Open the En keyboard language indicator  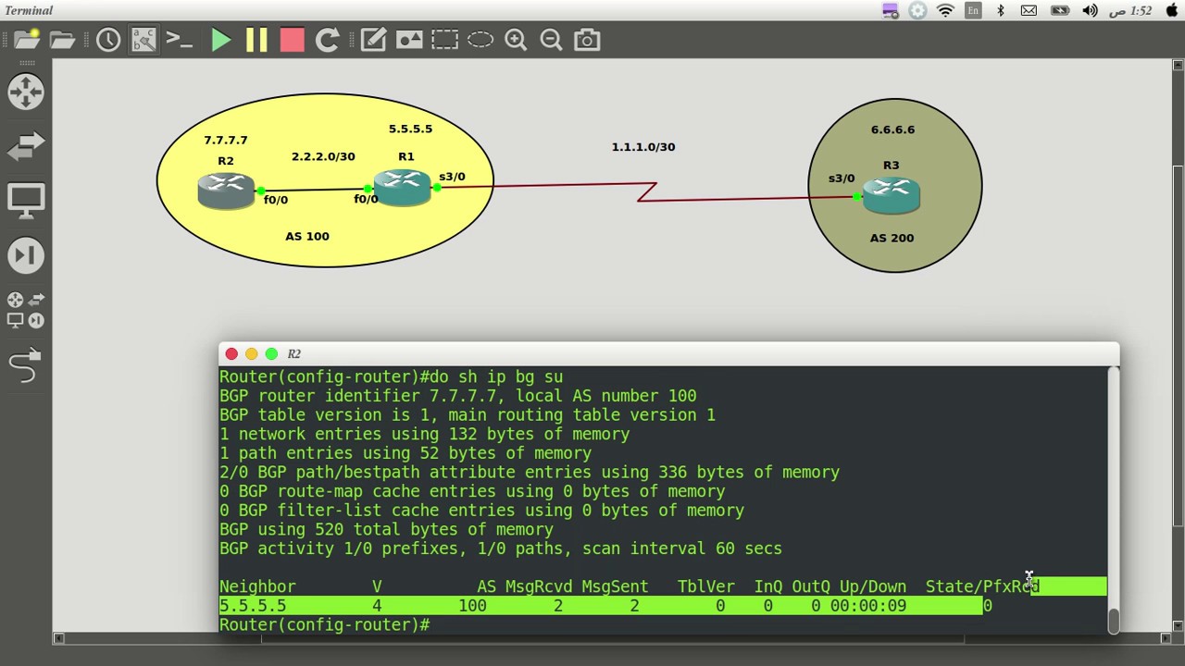coord(973,10)
